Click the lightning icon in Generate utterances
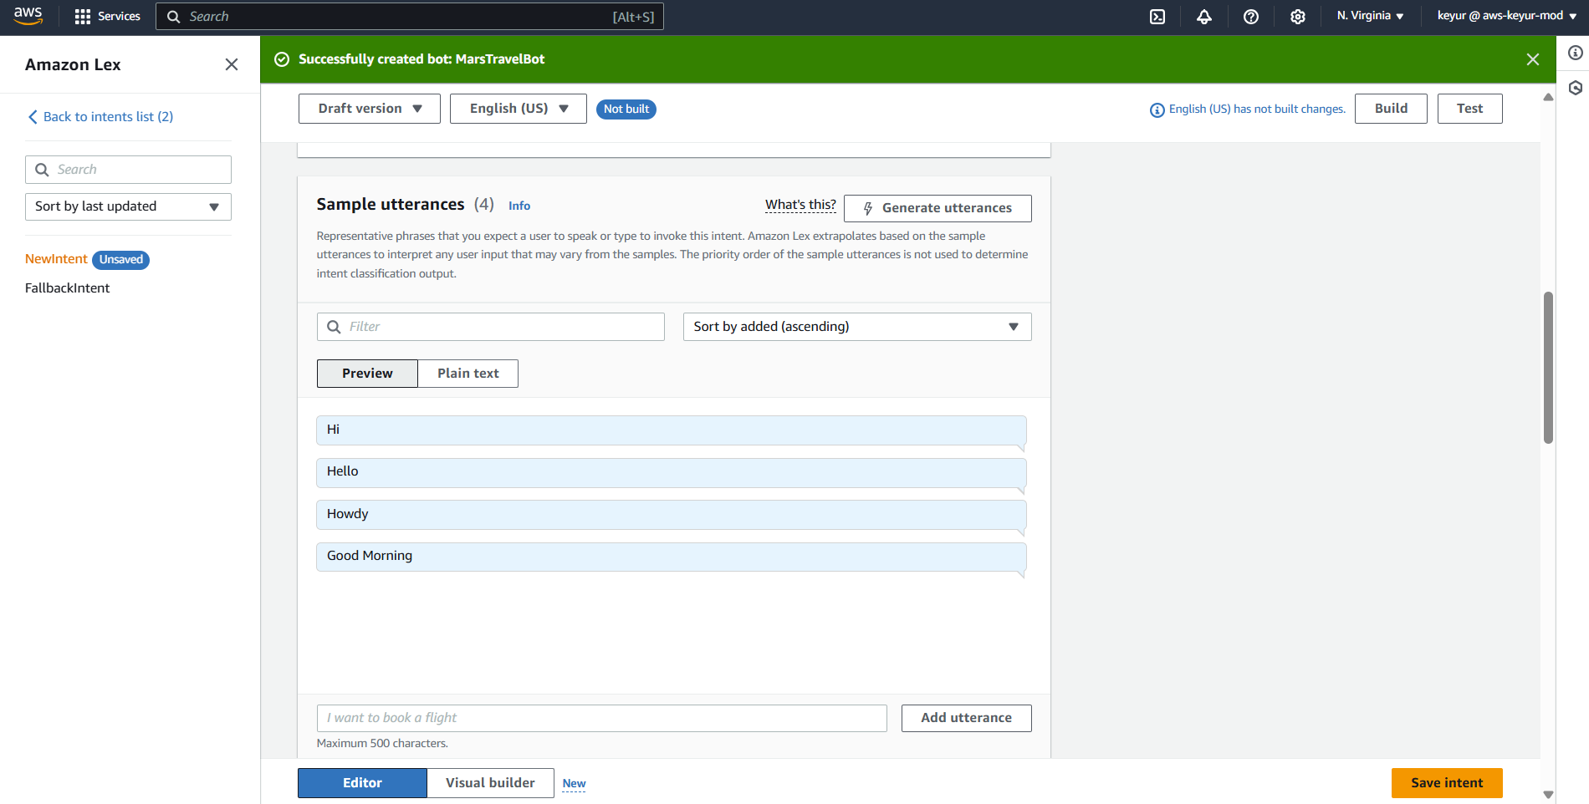1589x804 pixels. pos(868,208)
